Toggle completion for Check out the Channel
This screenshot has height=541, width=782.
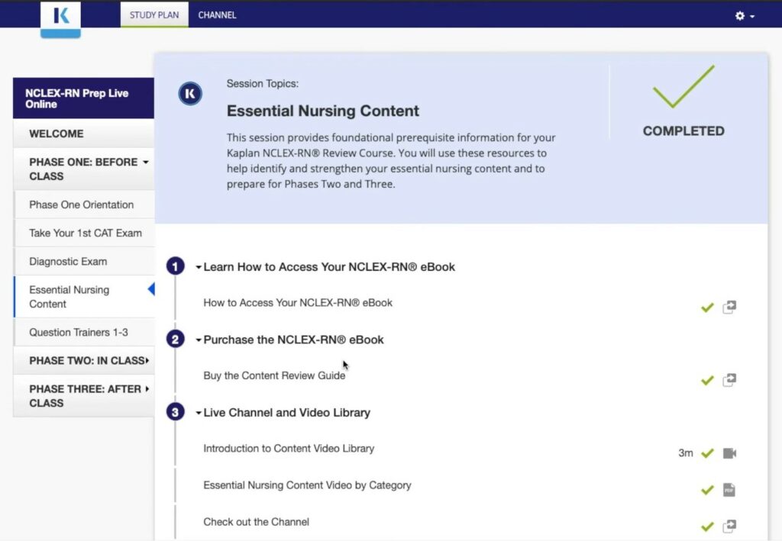pos(707,526)
